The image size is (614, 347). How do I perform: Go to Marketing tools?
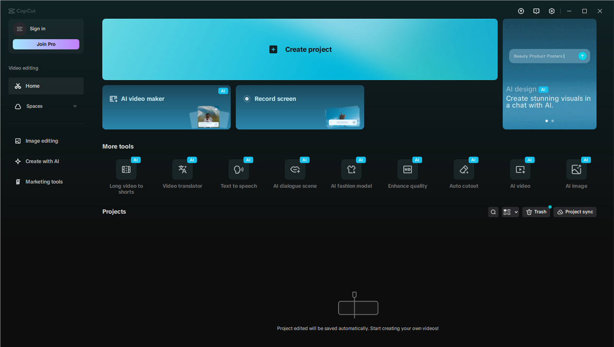click(44, 182)
